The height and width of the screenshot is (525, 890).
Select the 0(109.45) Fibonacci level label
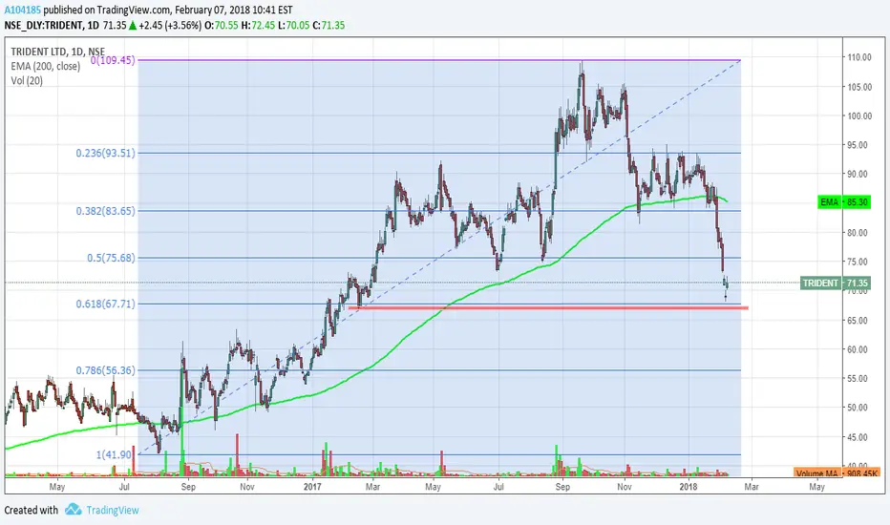point(113,60)
